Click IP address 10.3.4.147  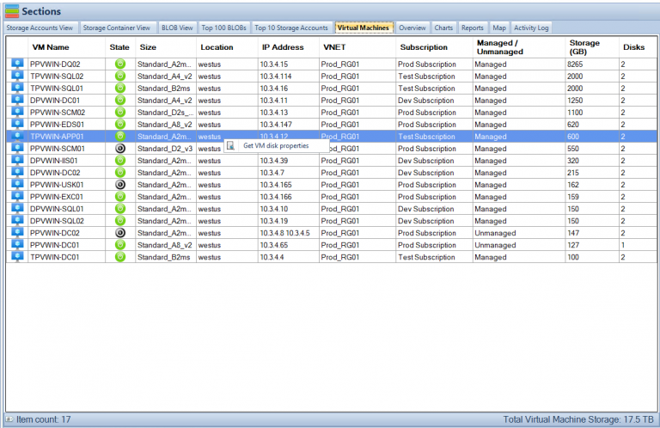pyautogui.click(x=289, y=125)
